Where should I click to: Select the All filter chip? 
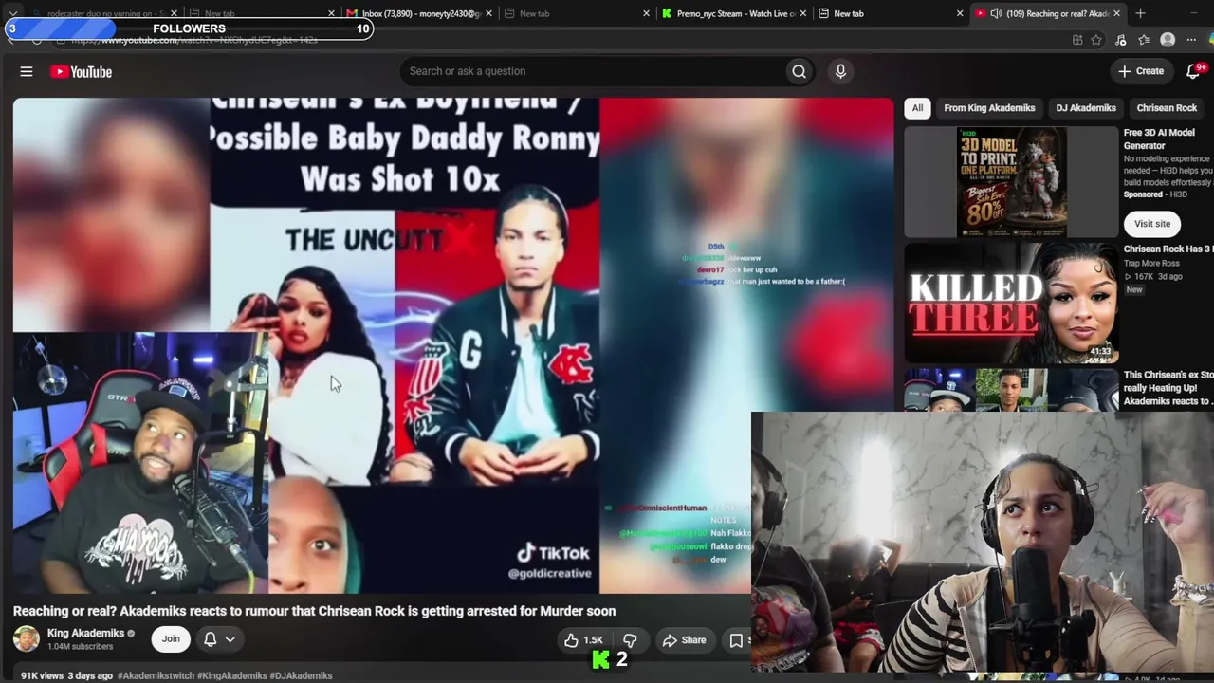pos(917,108)
